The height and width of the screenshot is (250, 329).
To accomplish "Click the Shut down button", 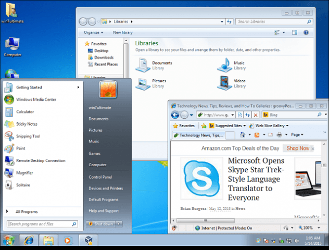I will tap(100, 224).
